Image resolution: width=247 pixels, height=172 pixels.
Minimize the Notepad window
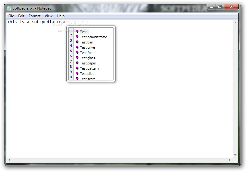point(211,7)
